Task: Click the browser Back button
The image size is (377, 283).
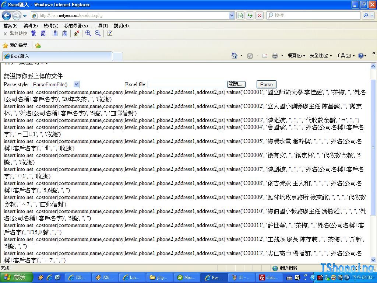Action: pyautogui.click(x=6, y=15)
